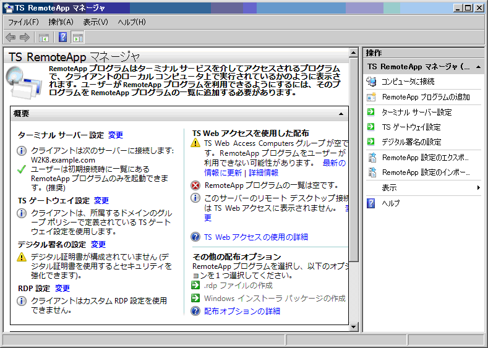Click 変更 link next to ターミナル サーバー設定
488x348 pixels.
click(x=116, y=135)
